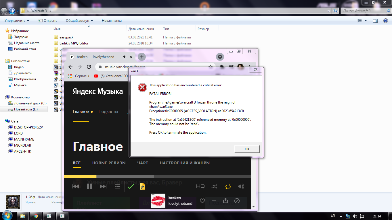The height and width of the screenshot is (220, 392).
Task: Switch to Chrome from the taskbar
Action: tap(36, 216)
